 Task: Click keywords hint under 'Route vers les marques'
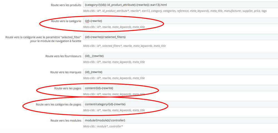(x=114, y=78)
